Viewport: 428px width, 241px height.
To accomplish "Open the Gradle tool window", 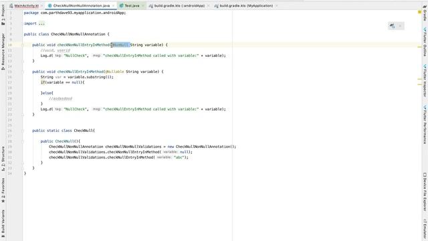I will coord(425,13).
